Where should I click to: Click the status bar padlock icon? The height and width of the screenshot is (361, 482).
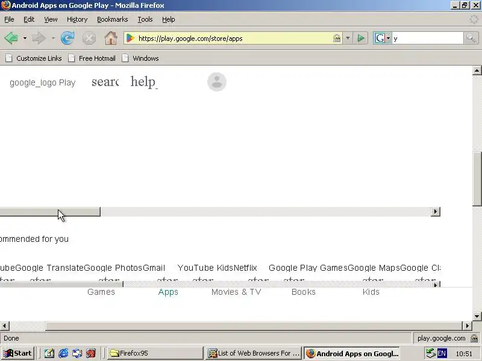[474, 338]
